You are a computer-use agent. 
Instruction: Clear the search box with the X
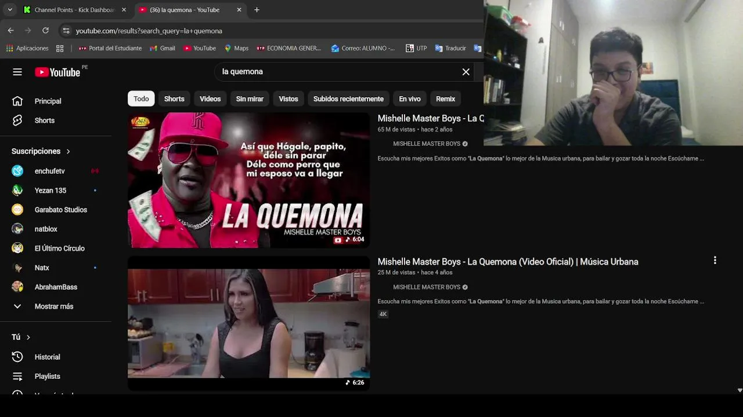(466, 72)
